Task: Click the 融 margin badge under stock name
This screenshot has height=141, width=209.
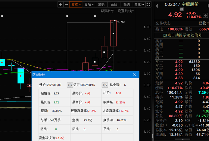Action: click(x=182, y=9)
